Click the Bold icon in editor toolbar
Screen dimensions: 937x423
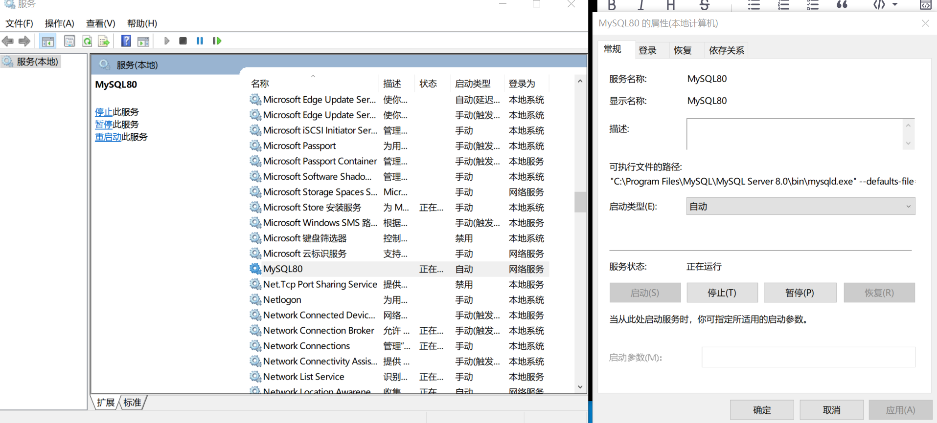pyautogui.click(x=612, y=5)
